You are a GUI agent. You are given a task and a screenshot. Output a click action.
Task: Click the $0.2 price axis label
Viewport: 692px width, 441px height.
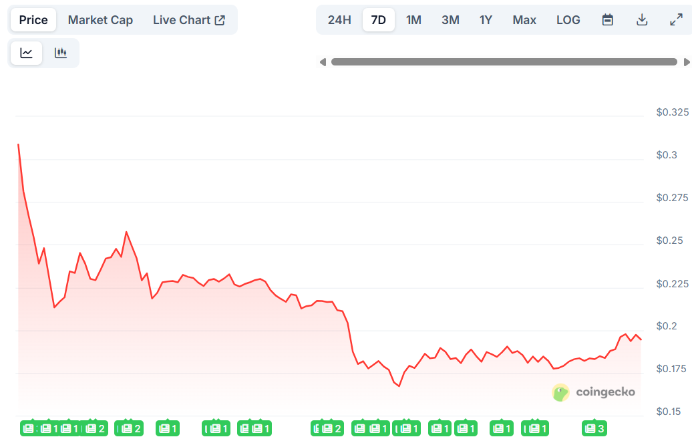pos(667,326)
